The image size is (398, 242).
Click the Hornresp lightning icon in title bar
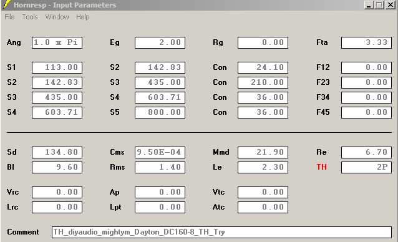[6, 4]
